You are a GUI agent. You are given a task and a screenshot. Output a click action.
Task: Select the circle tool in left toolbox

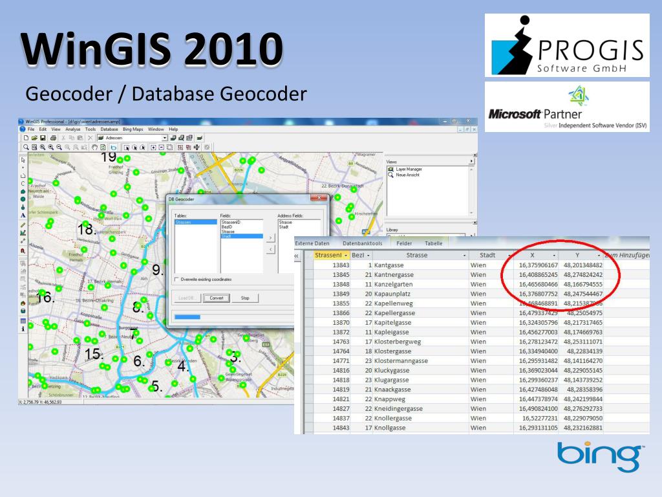[x=23, y=199]
